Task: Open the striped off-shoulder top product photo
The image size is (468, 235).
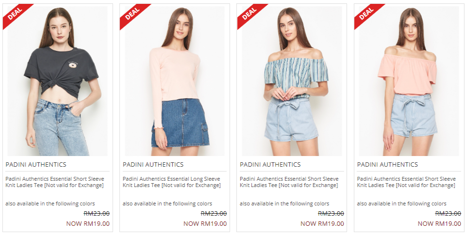Action: point(292,81)
